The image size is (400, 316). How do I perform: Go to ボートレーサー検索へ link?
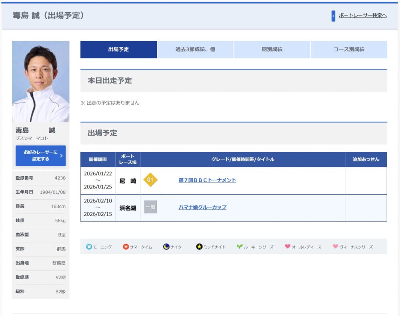pyautogui.click(x=362, y=16)
